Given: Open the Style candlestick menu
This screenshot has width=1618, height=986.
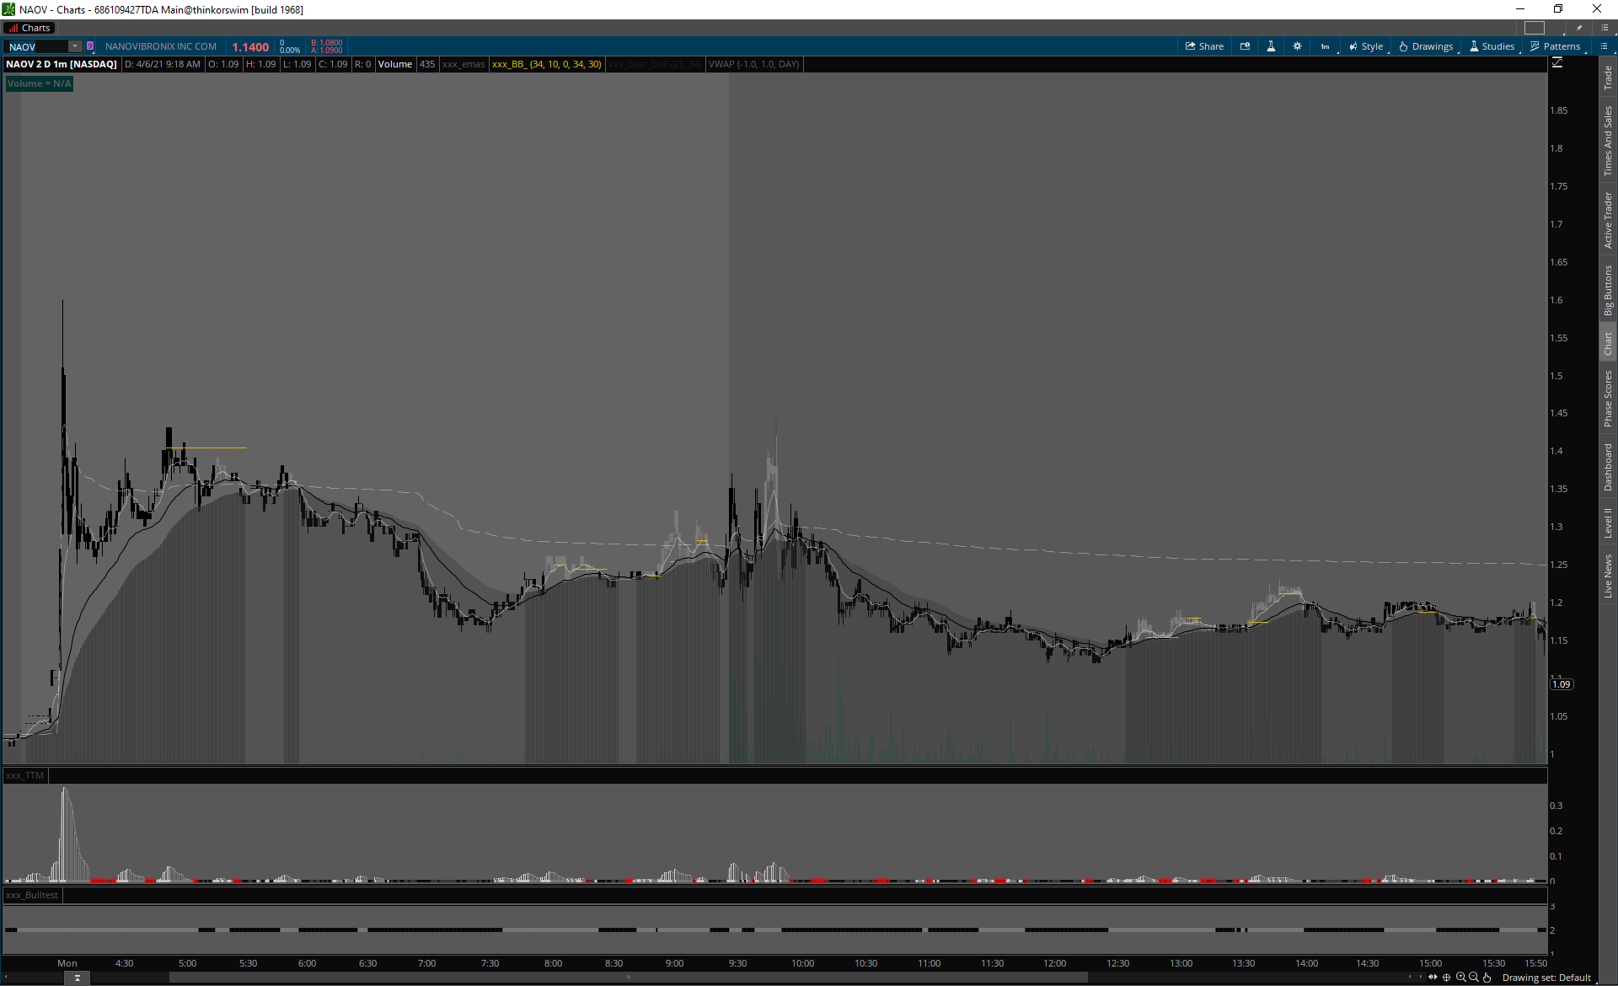Looking at the screenshot, I should [1365, 46].
